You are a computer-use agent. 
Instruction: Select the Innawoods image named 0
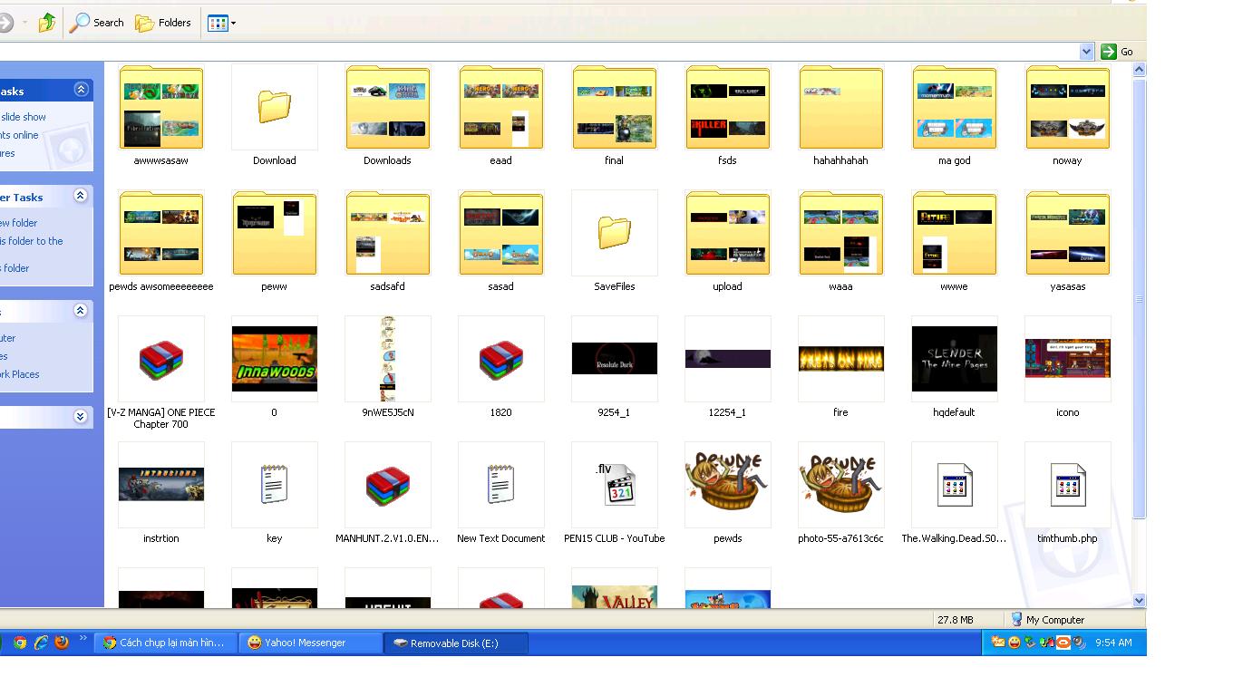(275, 368)
